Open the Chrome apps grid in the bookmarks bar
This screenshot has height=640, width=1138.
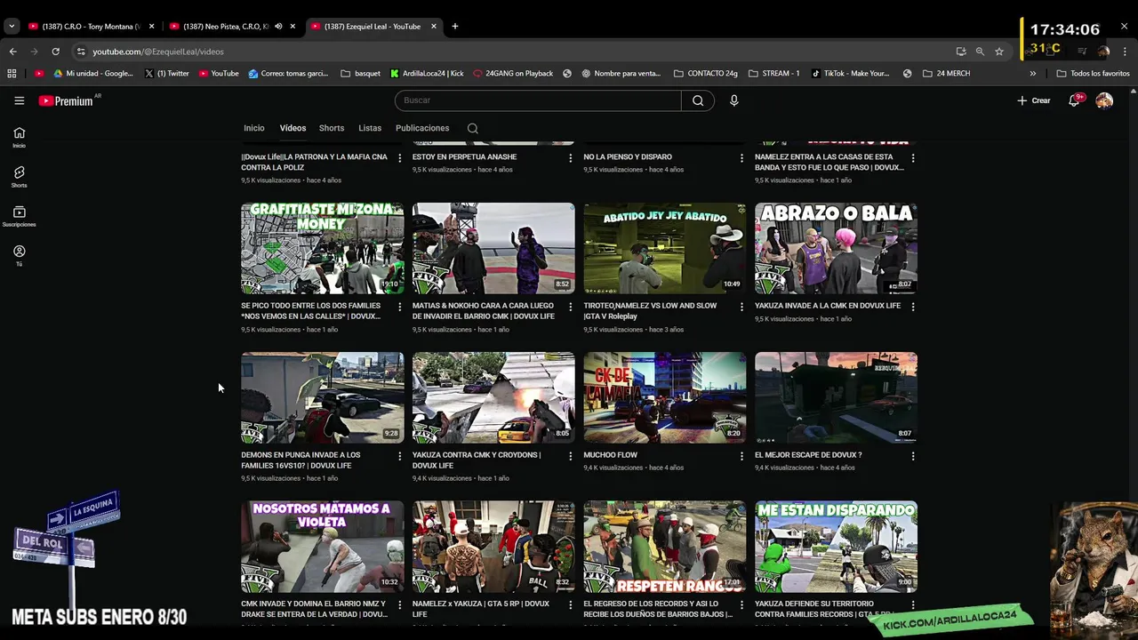tap(12, 74)
